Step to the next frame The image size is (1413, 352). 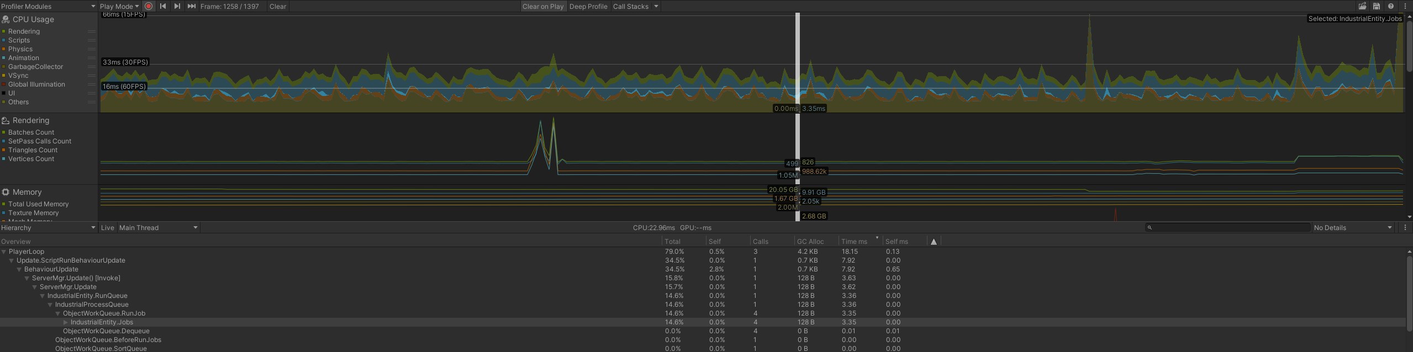pos(177,6)
